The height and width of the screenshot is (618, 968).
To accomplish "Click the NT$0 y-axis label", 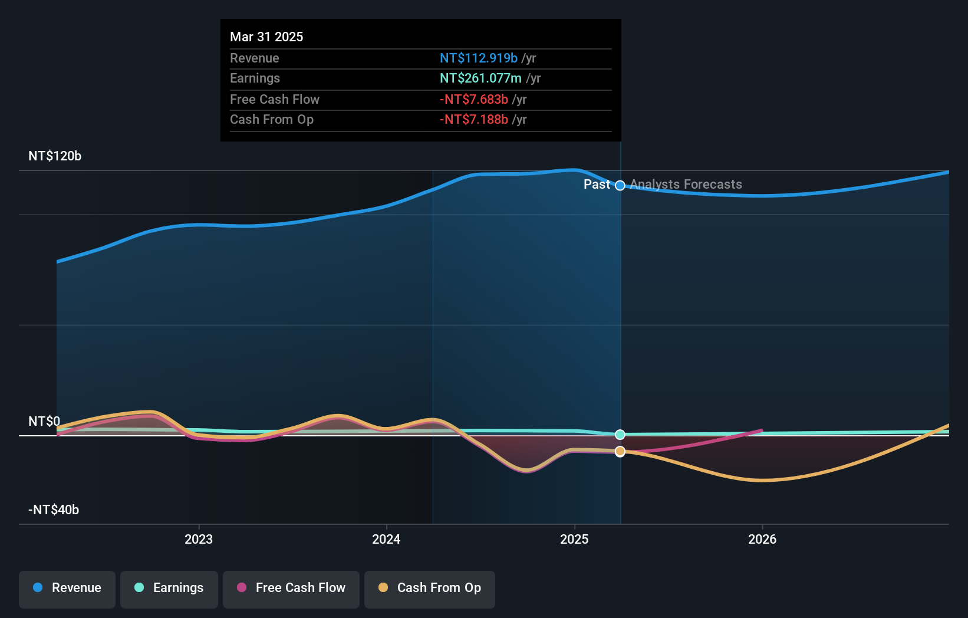I will pyautogui.click(x=44, y=421).
